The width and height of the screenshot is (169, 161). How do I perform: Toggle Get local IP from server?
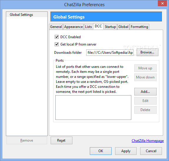point(57,44)
